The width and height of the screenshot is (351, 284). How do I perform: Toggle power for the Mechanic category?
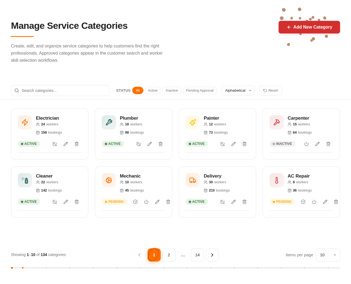146,202
